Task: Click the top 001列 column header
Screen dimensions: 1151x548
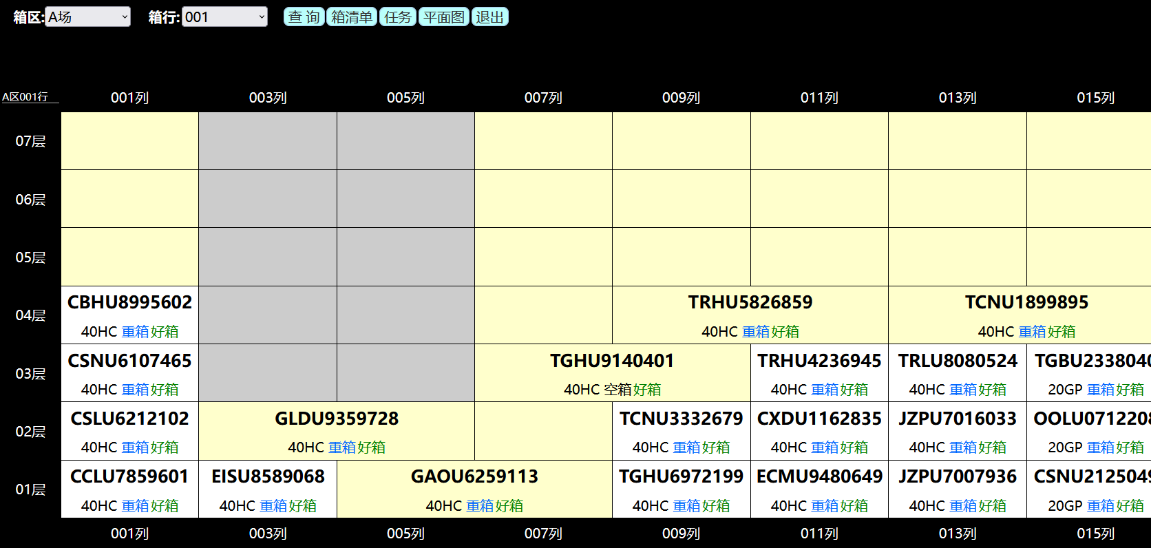Action: click(130, 98)
